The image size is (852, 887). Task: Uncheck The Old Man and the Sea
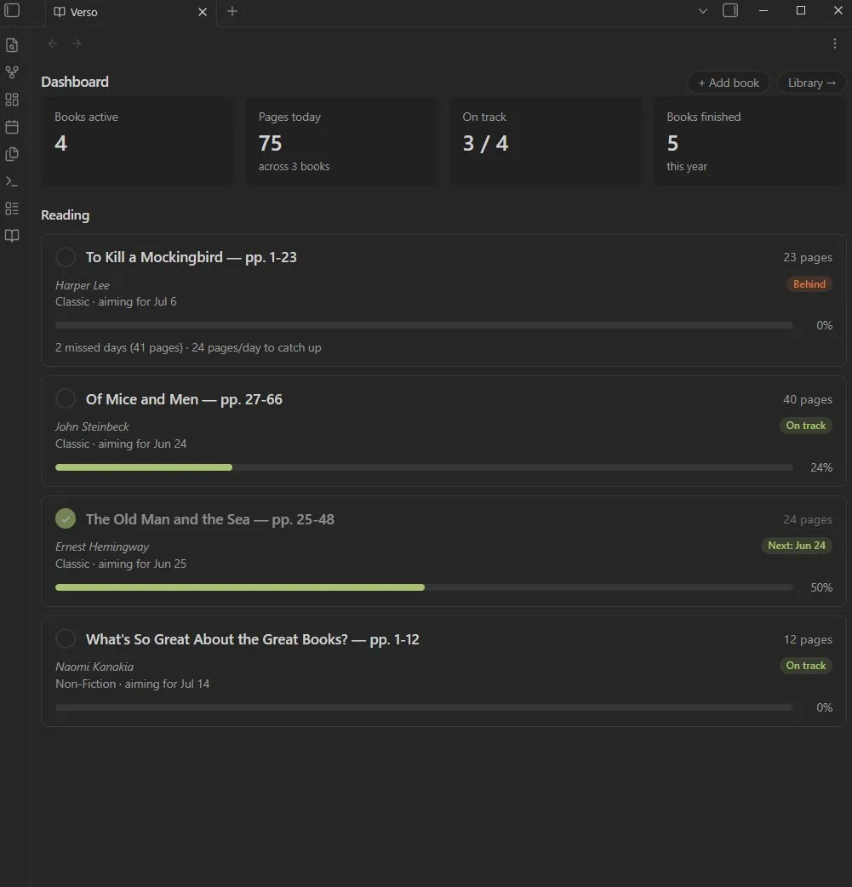pos(66,518)
